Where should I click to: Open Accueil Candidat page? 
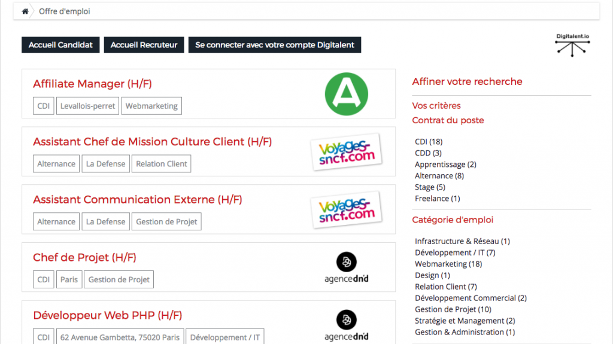tap(60, 45)
